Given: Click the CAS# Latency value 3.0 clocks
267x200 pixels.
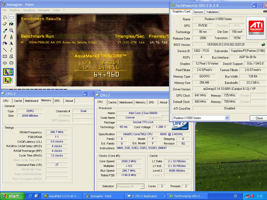Looking at the screenshot, I should tap(57, 141).
